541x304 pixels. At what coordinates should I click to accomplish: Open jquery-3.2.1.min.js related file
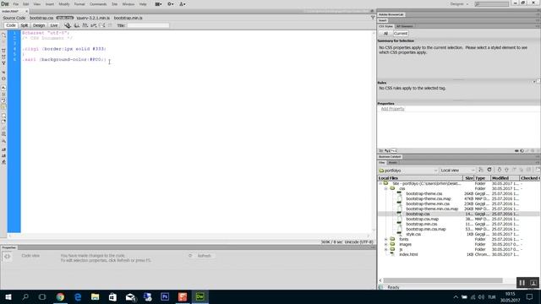(x=93, y=18)
